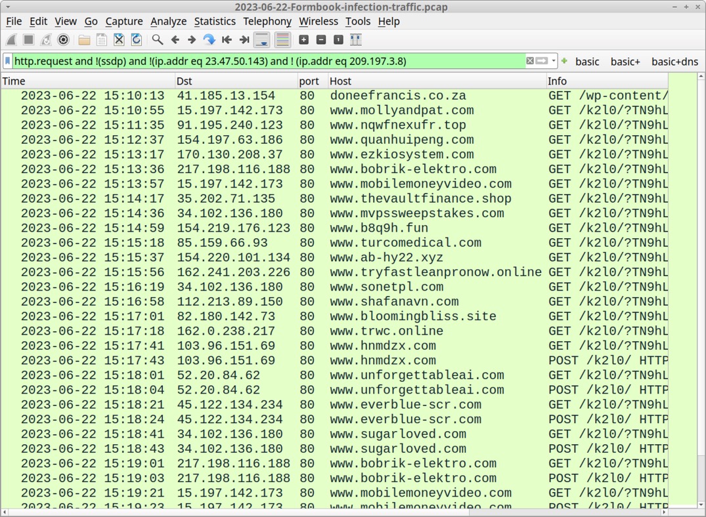Sort by the Host column header
Image resolution: width=706 pixels, height=517 pixels.
tap(437, 81)
